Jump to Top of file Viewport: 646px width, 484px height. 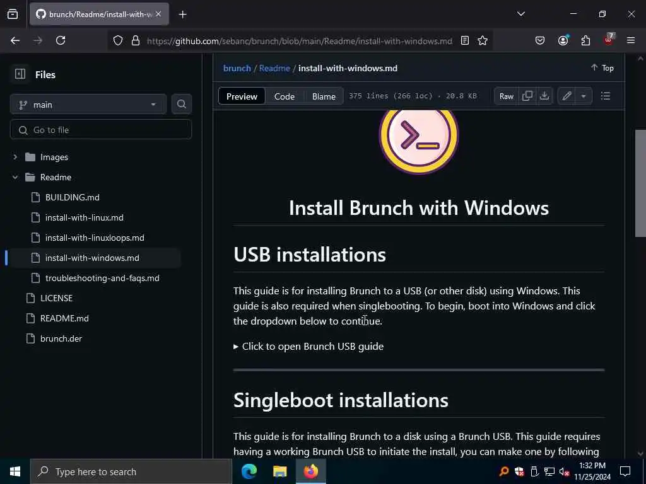[x=602, y=68]
